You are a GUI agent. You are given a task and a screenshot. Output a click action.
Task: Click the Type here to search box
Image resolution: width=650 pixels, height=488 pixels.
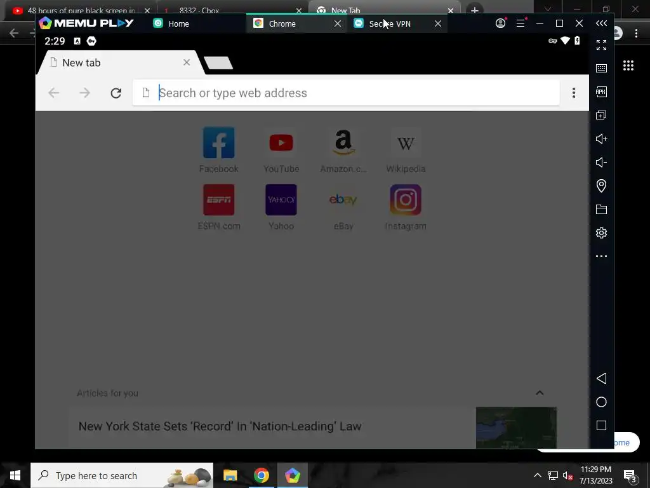[122, 475]
